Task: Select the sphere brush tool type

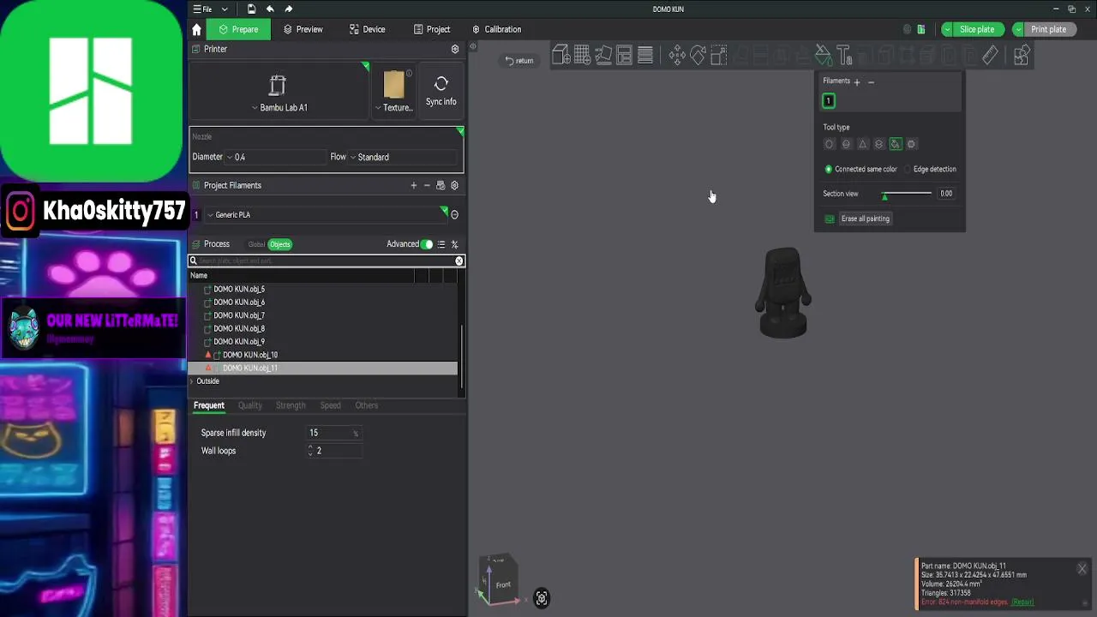Action: click(x=846, y=144)
